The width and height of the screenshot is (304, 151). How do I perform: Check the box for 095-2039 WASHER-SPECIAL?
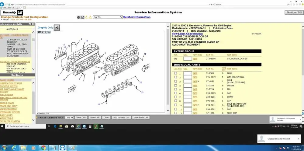pos(176,77)
